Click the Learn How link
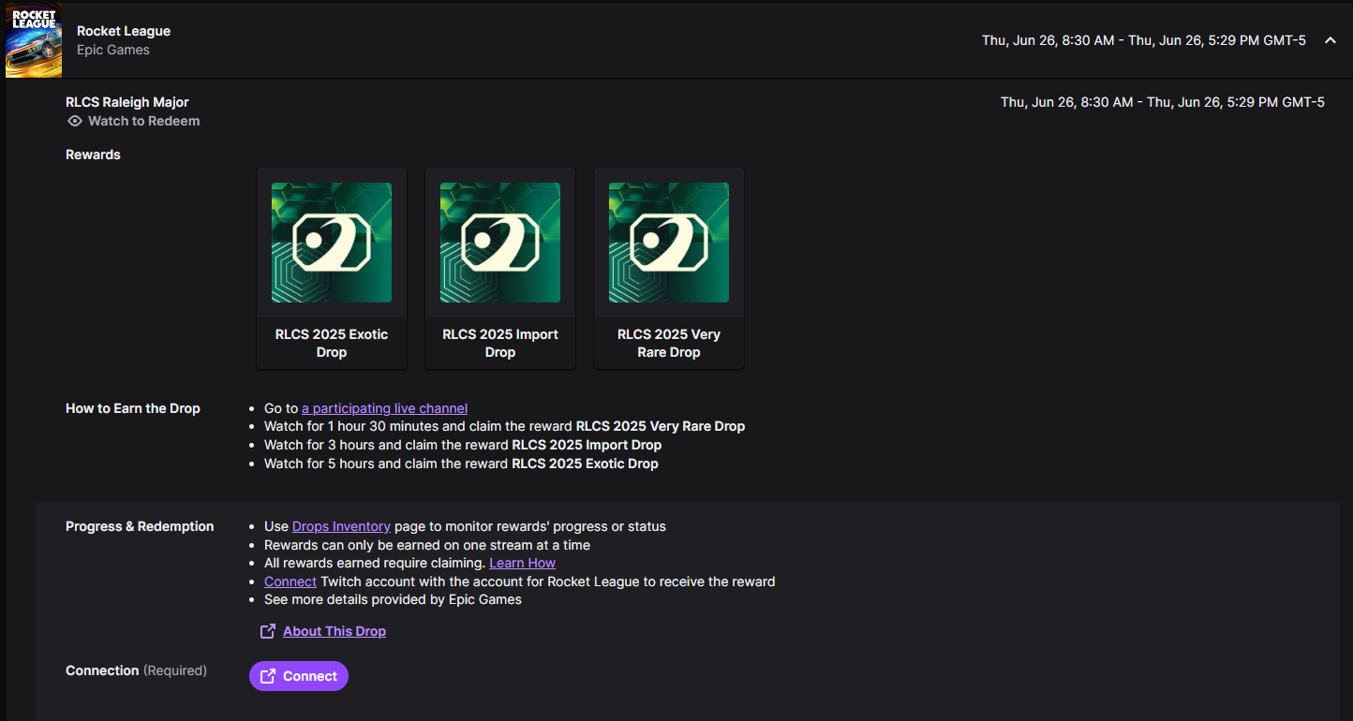The height and width of the screenshot is (721, 1353). pyautogui.click(x=522, y=563)
